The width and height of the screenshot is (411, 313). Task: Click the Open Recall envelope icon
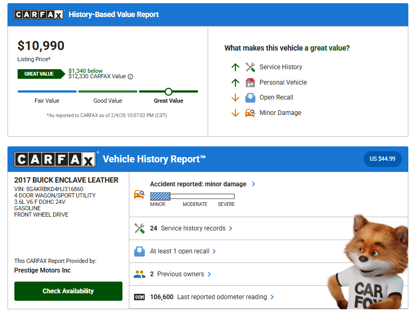tap(250, 97)
